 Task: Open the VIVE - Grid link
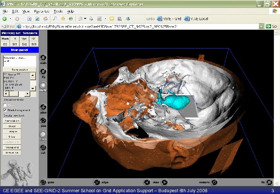[169, 19]
